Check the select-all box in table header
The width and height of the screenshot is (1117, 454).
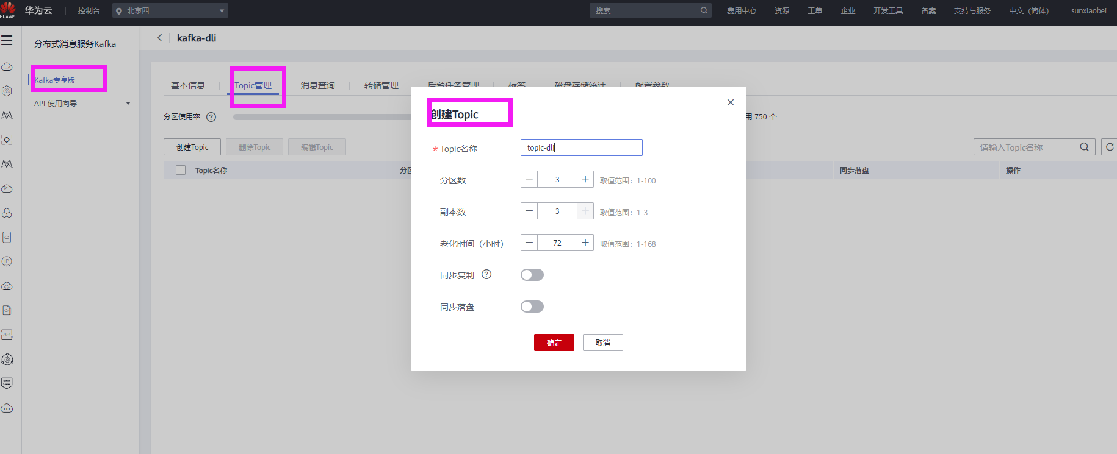181,170
